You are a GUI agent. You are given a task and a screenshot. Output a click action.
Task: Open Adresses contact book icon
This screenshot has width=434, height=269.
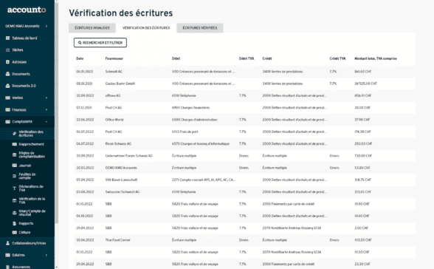(x=7, y=62)
